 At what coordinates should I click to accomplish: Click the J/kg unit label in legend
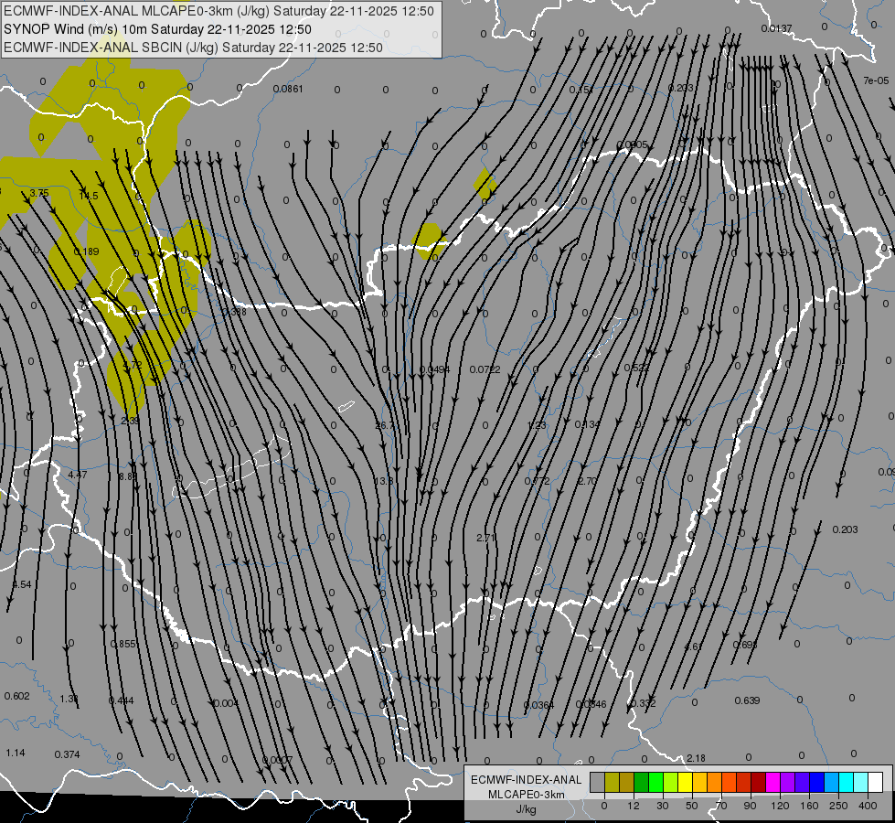click(526, 809)
